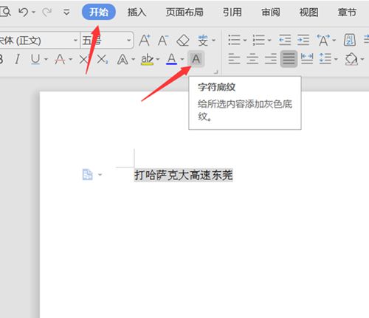Click the bulleted list icon

234,40
